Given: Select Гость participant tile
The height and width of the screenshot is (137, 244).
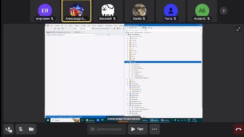Looking at the screenshot, I should tap(171, 11).
